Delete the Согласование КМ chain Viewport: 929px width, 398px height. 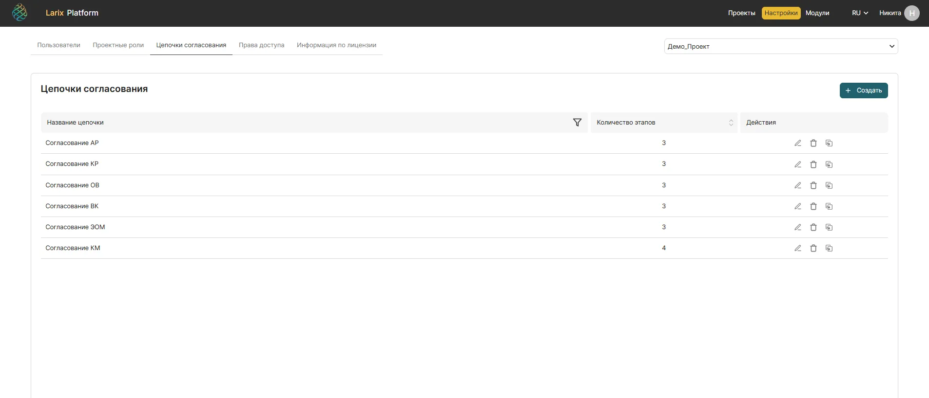tap(813, 248)
